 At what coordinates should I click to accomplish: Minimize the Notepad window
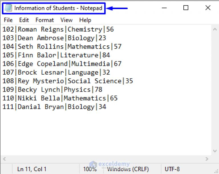click(164, 8)
